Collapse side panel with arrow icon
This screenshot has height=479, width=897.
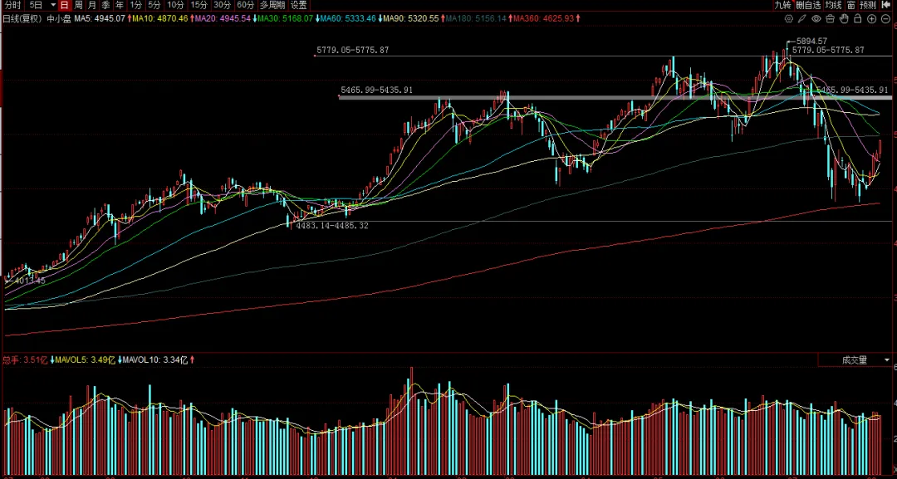(887, 5)
